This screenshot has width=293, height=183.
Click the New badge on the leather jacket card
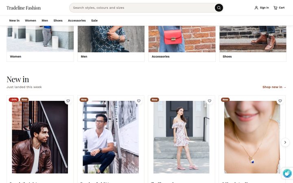24,100
